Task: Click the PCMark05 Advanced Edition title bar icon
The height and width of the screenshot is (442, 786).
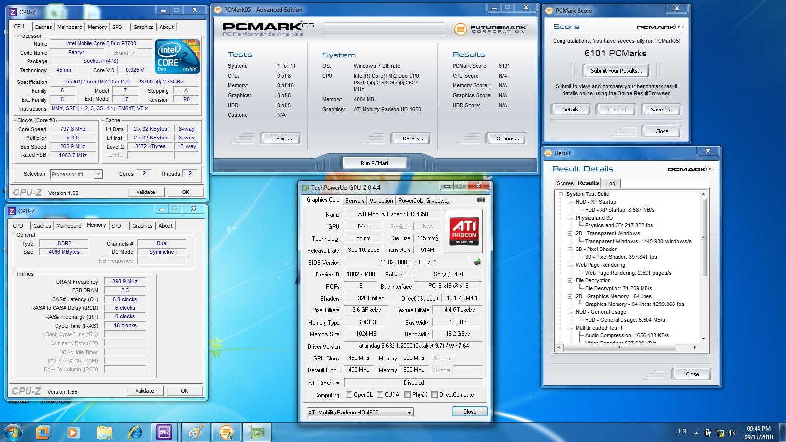Action: [x=218, y=9]
